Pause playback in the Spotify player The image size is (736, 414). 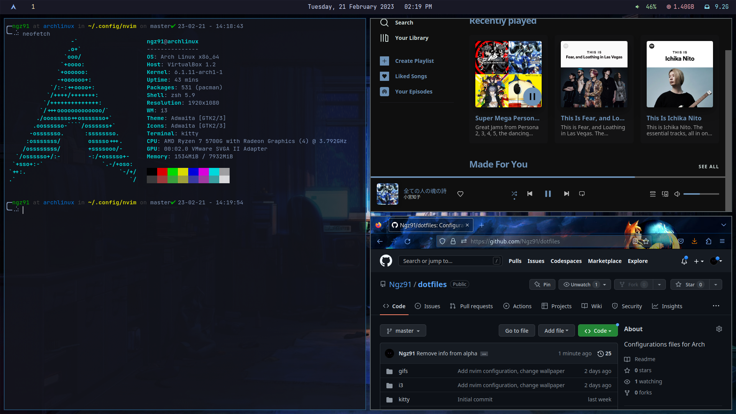coord(548,194)
